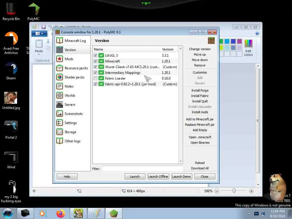
Task: Select the Fabric Loader row name
Action: pyautogui.click(x=115, y=78)
